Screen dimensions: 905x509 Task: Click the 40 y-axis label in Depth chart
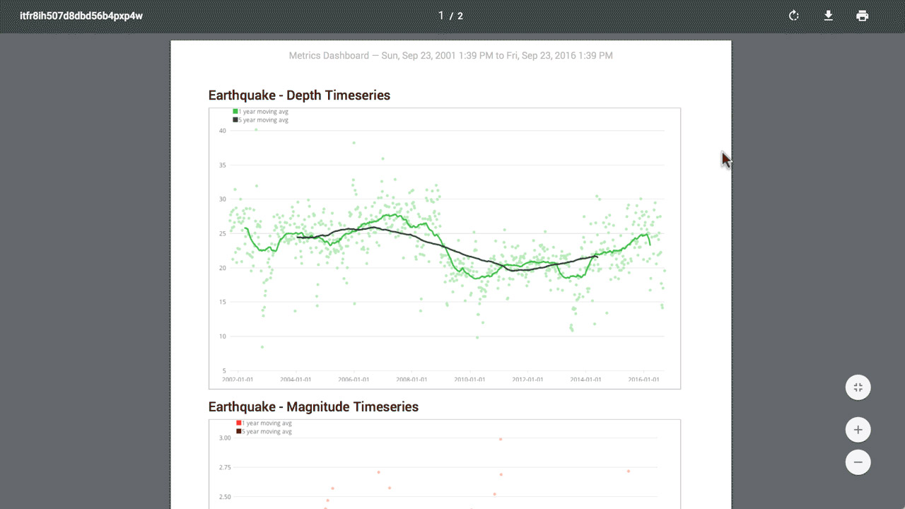click(x=222, y=131)
